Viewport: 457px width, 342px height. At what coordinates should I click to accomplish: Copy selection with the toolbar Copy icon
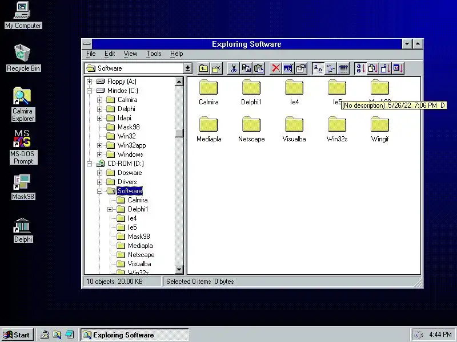246,68
